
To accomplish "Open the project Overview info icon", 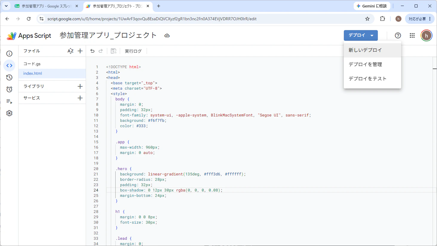I will (x=9, y=54).
